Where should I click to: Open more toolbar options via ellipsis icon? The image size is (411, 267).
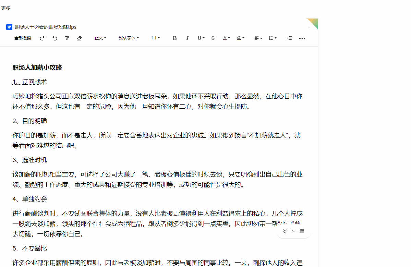click(302, 38)
